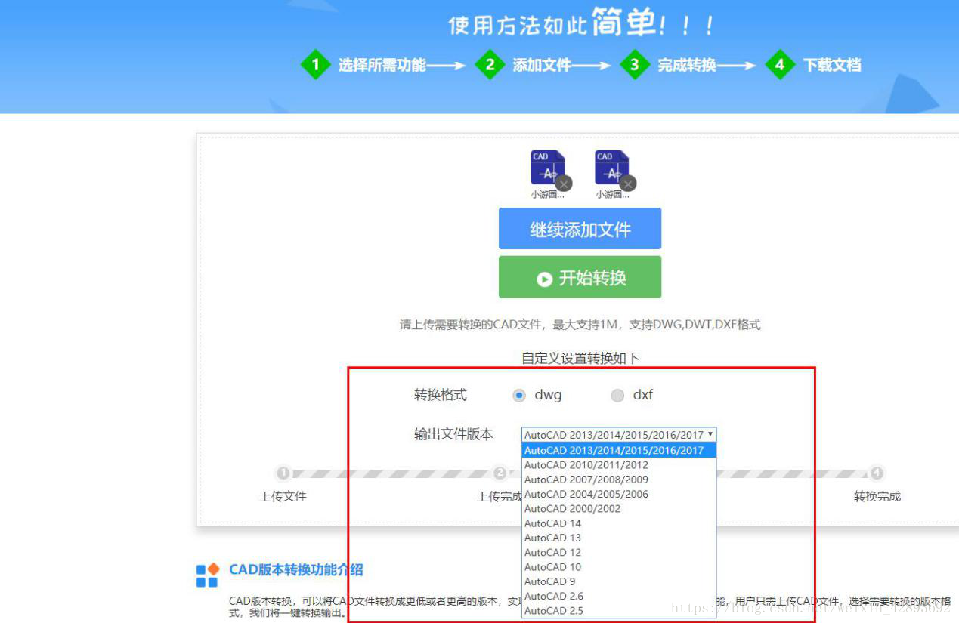Open the 输出文件版本 dropdown

pos(619,435)
